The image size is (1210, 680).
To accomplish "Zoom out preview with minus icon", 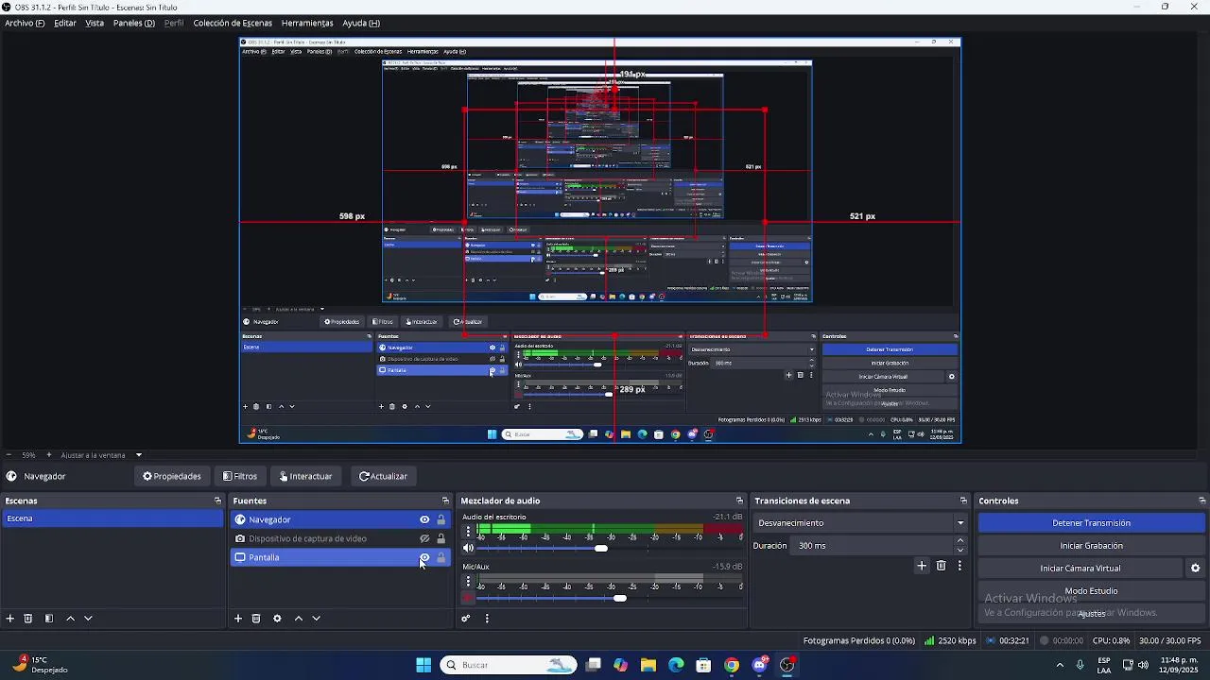I will [9, 455].
